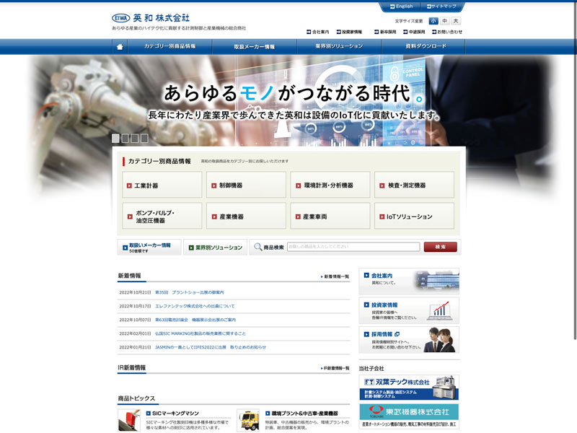Viewport: 577px width, 433px height.
Task: Open 業界別ソリューション navigation menu
Action: pos(339,46)
